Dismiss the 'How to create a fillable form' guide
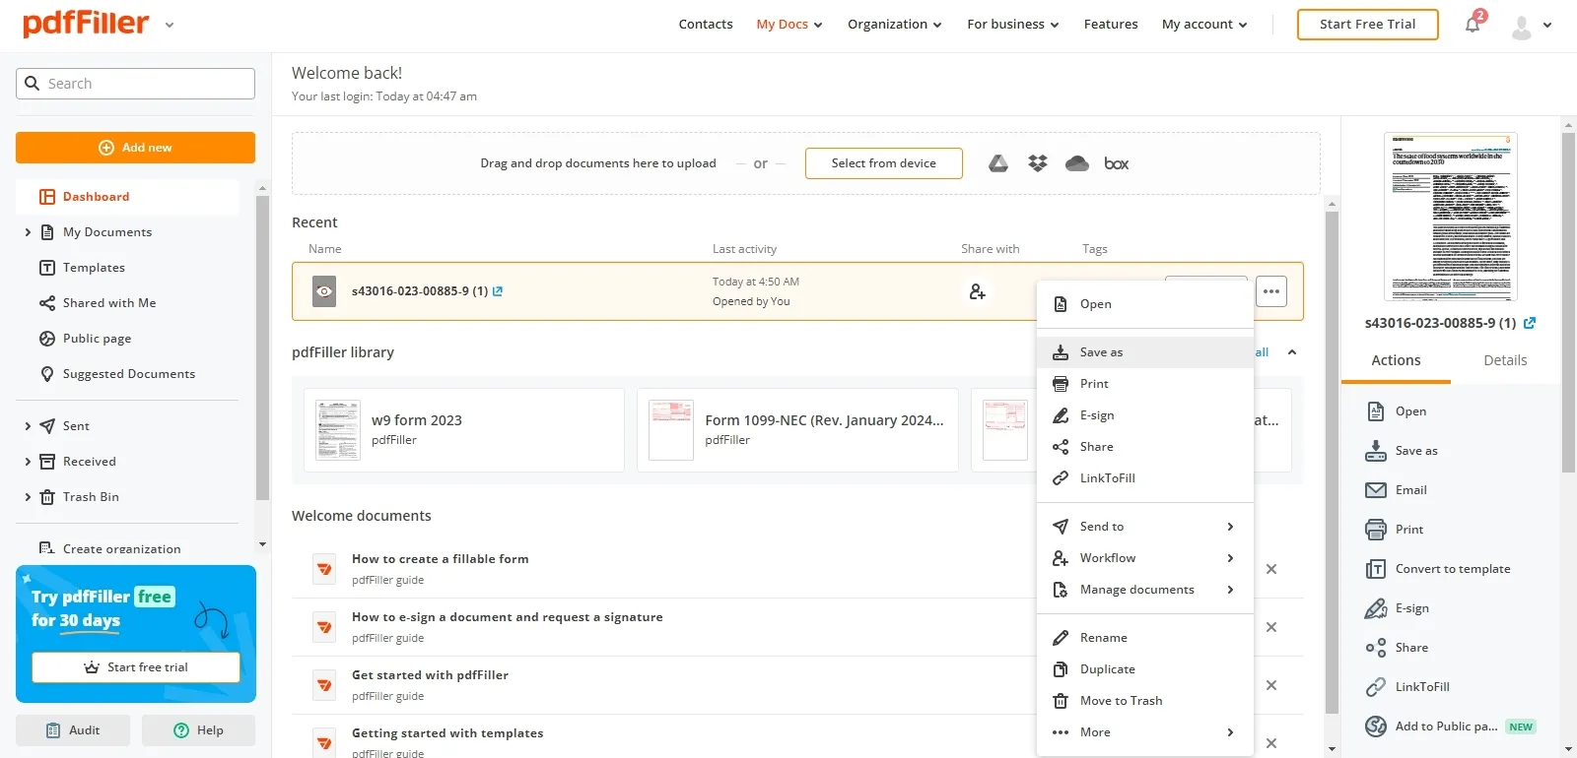 1271,569
